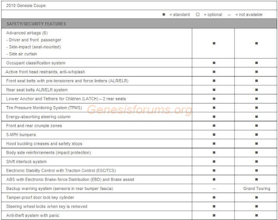This screenshot has height=220, width=278.
Task: Click "Front and rear crumple zones" label
Action: coord(34,126)
